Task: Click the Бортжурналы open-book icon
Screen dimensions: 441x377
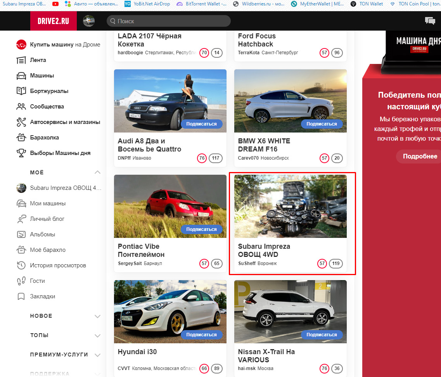Action: coord(21,91)
